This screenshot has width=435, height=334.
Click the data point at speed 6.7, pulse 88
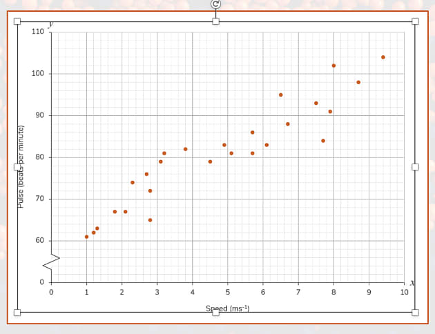coord(288,124)
